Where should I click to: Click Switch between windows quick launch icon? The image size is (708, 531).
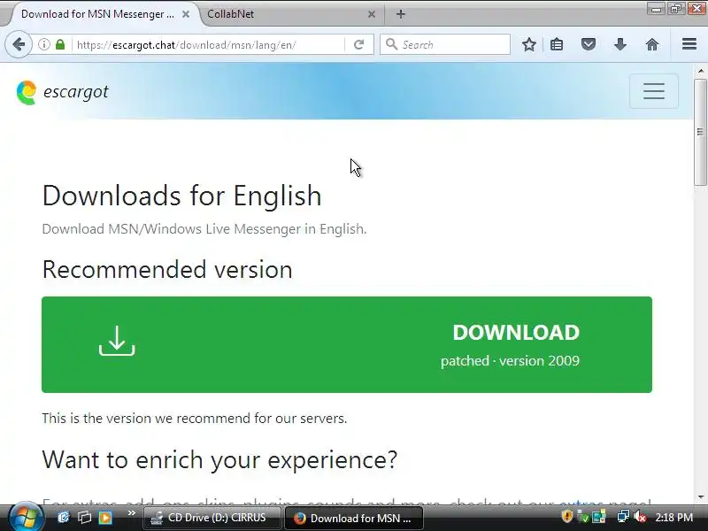pos(84,517)
